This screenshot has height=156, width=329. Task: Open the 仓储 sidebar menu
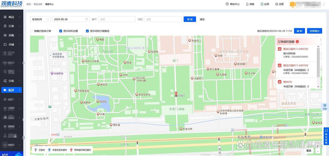pos(12,44)
